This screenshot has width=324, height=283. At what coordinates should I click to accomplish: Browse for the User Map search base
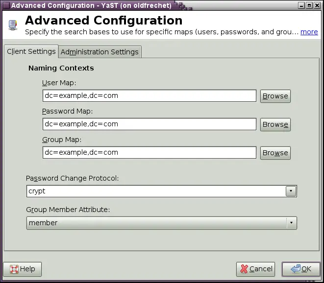(x=275, y=96)
